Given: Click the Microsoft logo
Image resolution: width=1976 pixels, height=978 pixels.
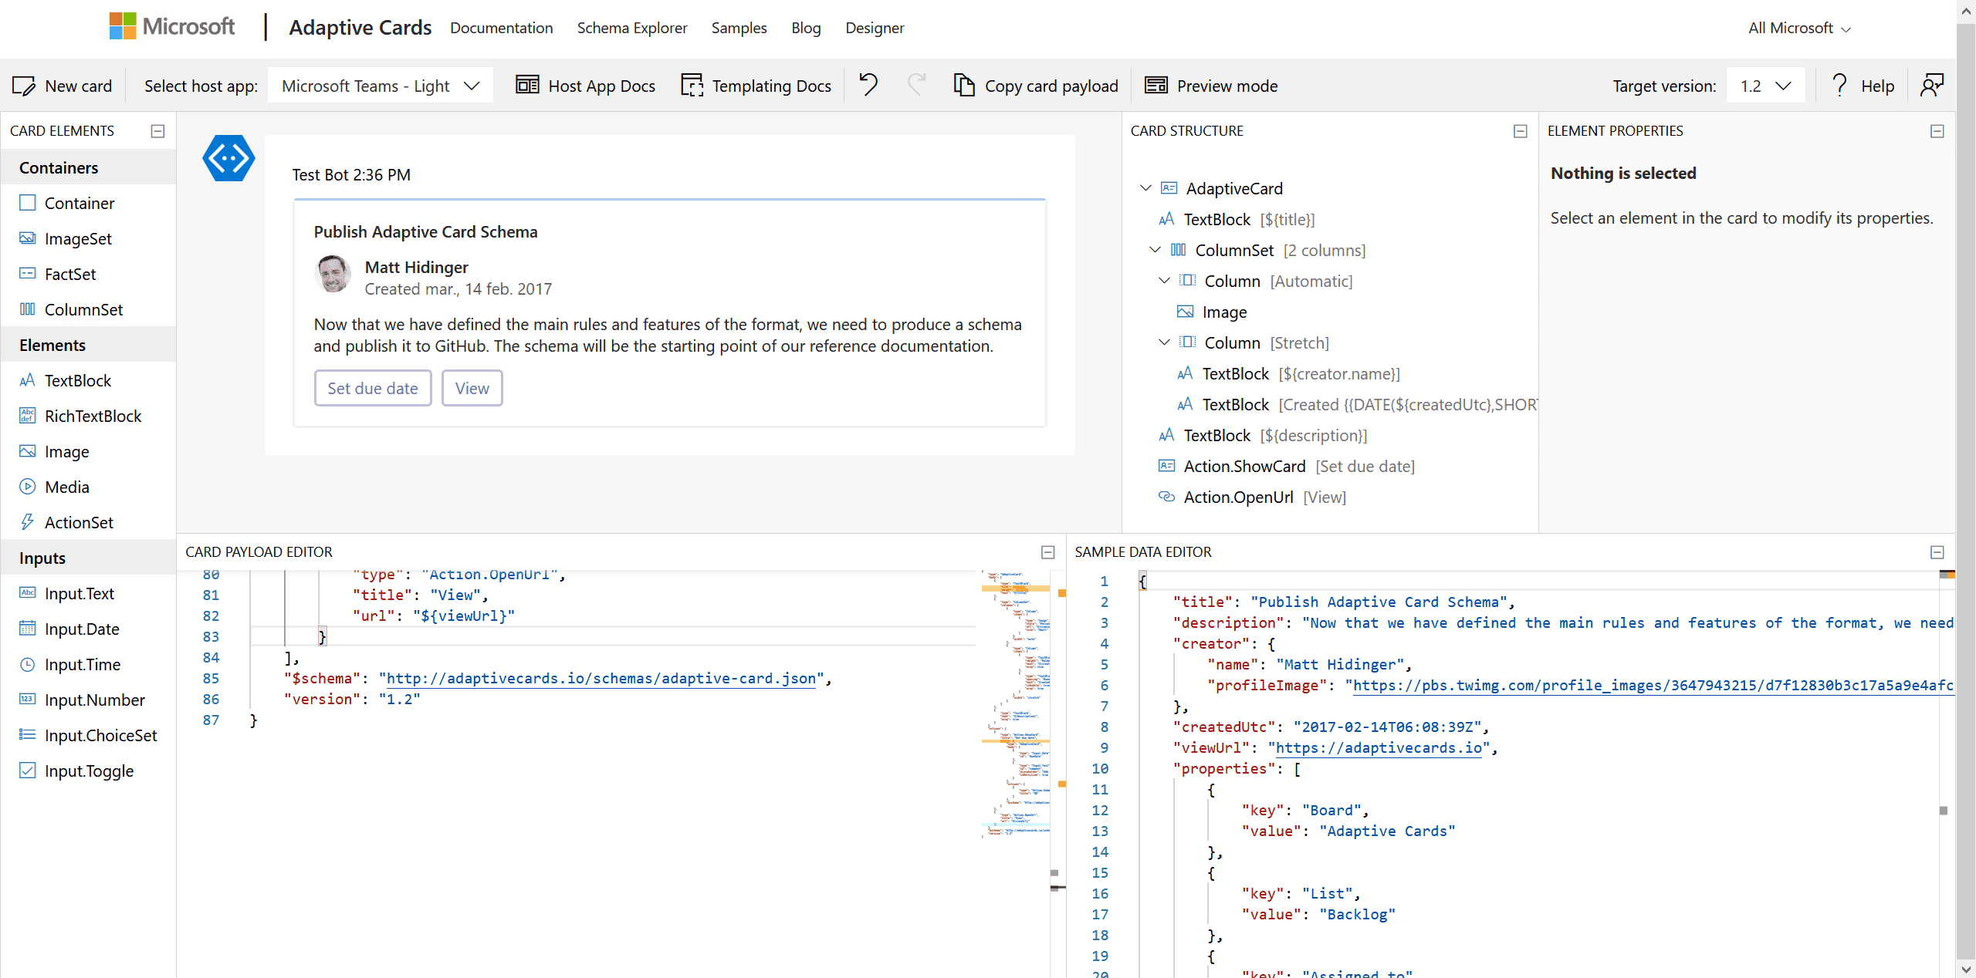Looking at the screenshot, I should click(x=171, y=26).
